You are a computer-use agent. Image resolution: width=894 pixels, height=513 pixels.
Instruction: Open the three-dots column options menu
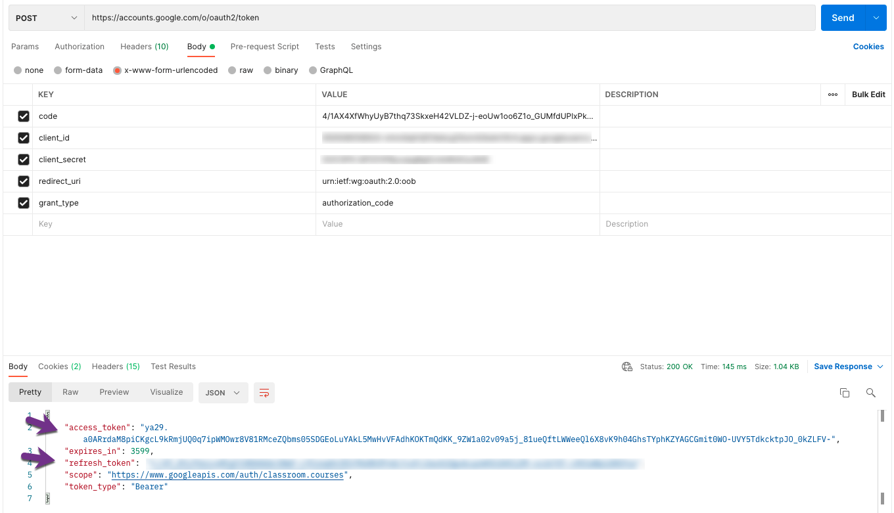tap(833, 95)
